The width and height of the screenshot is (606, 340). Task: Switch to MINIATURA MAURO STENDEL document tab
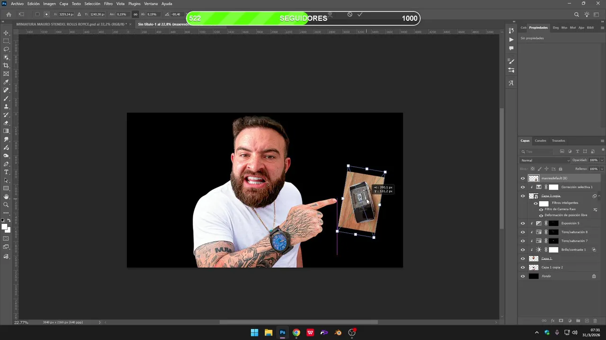71,24
